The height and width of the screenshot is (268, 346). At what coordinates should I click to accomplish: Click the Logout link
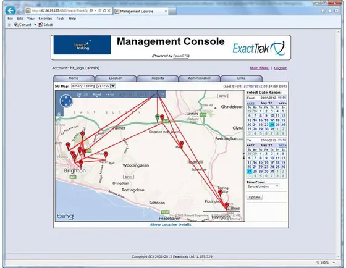point(281,68)
